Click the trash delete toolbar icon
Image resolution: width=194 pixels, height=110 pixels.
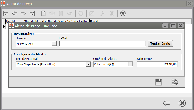pos(61,13)
